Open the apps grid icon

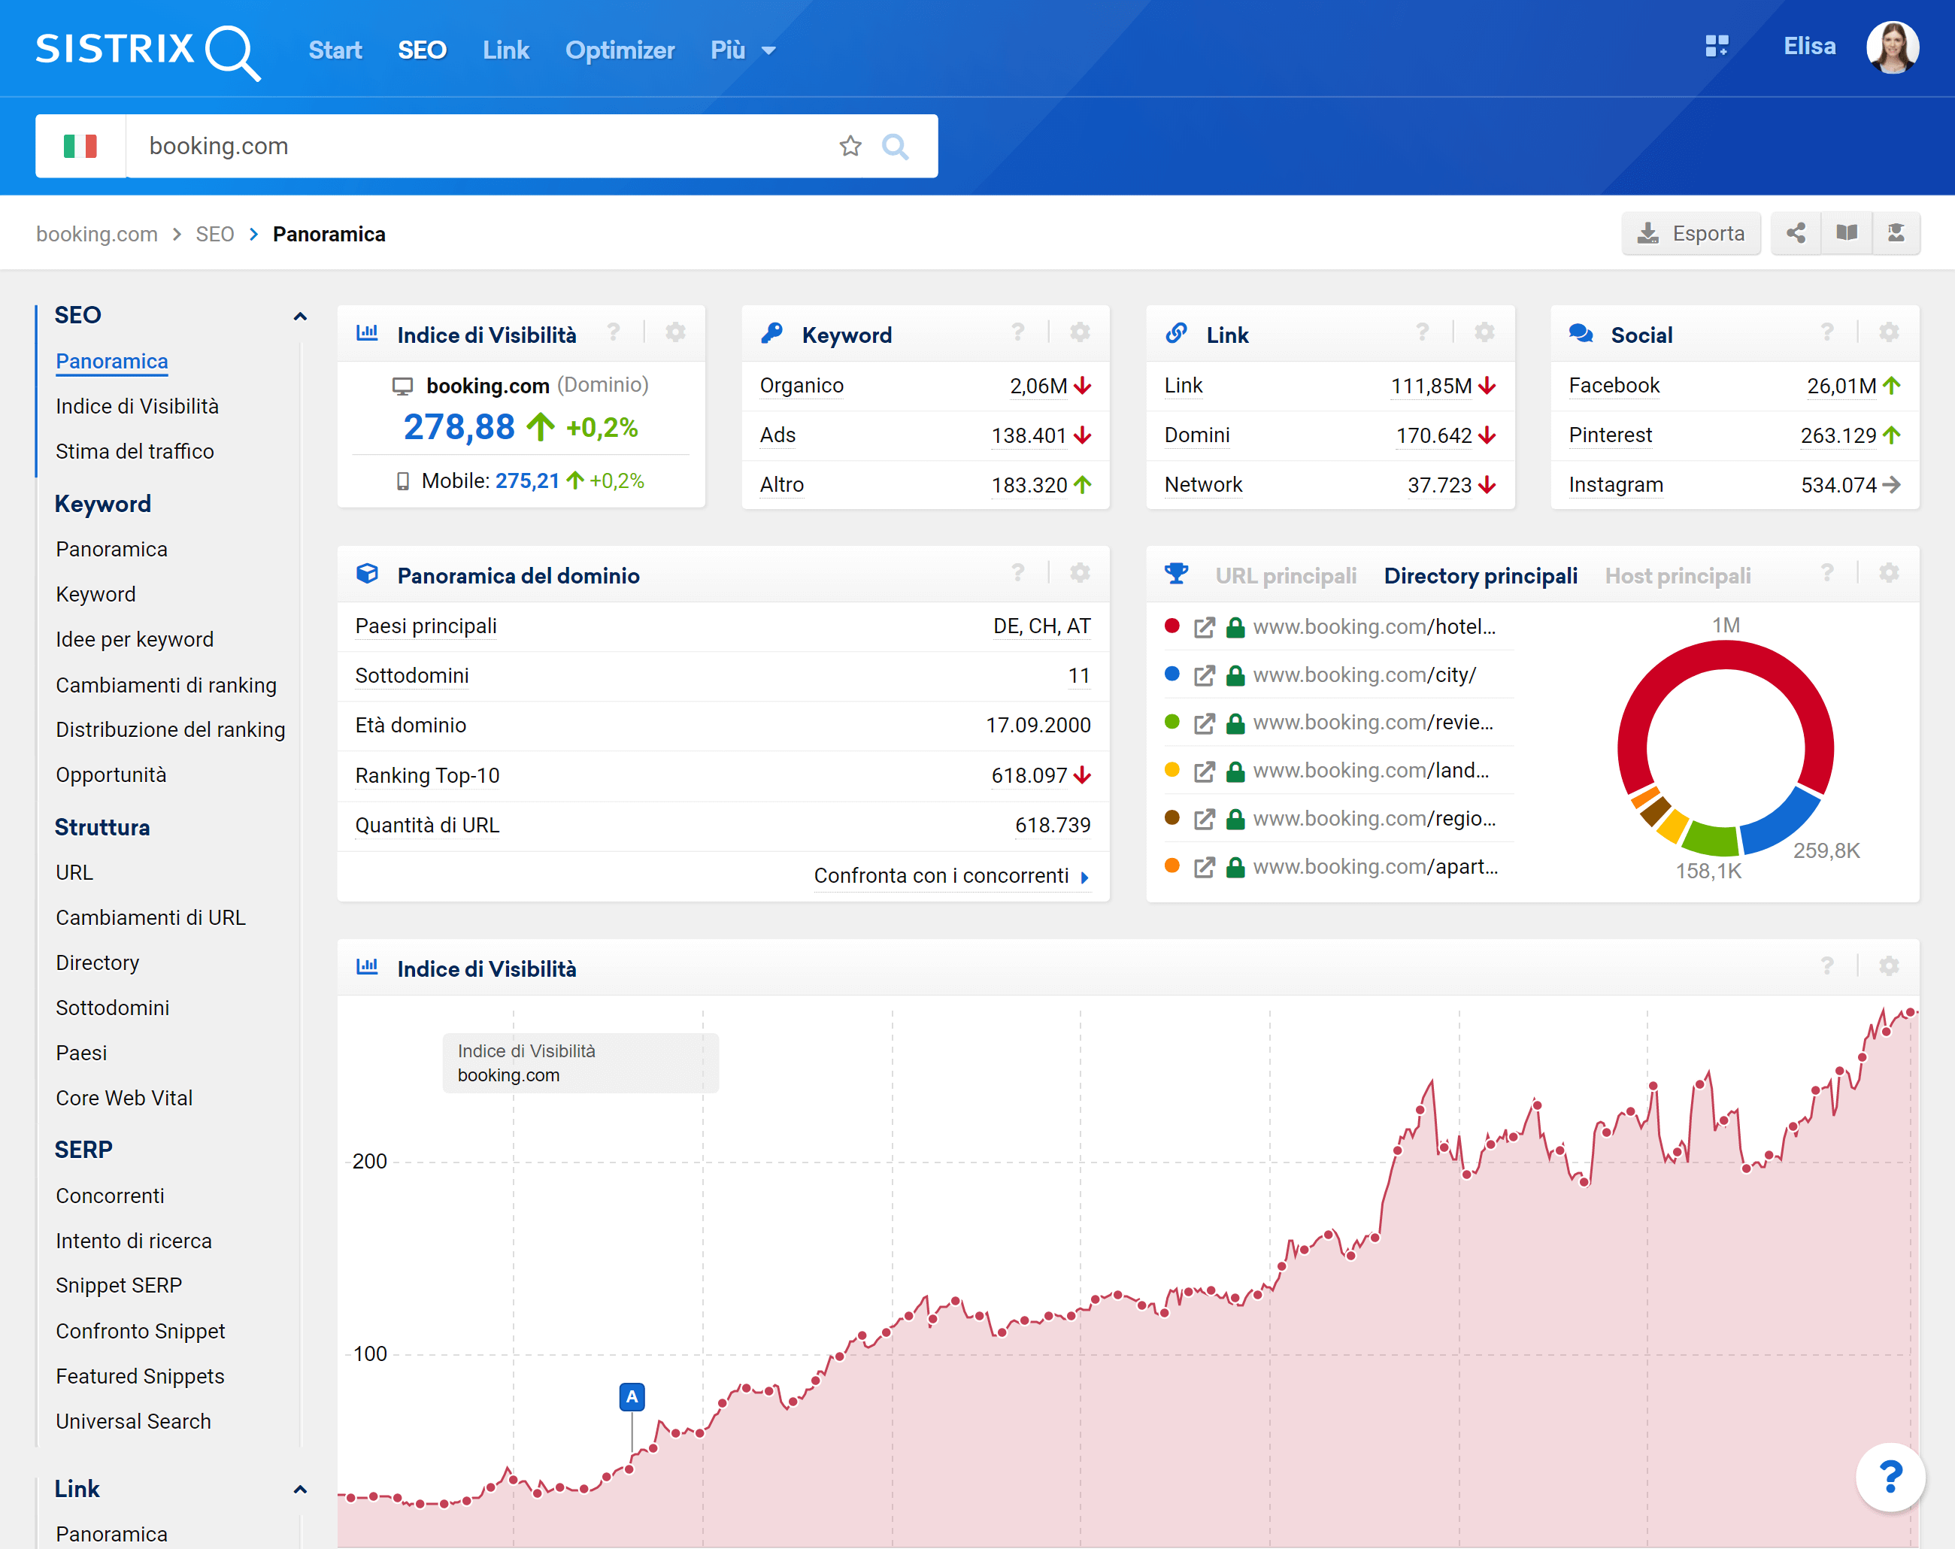click(1717, 47)
